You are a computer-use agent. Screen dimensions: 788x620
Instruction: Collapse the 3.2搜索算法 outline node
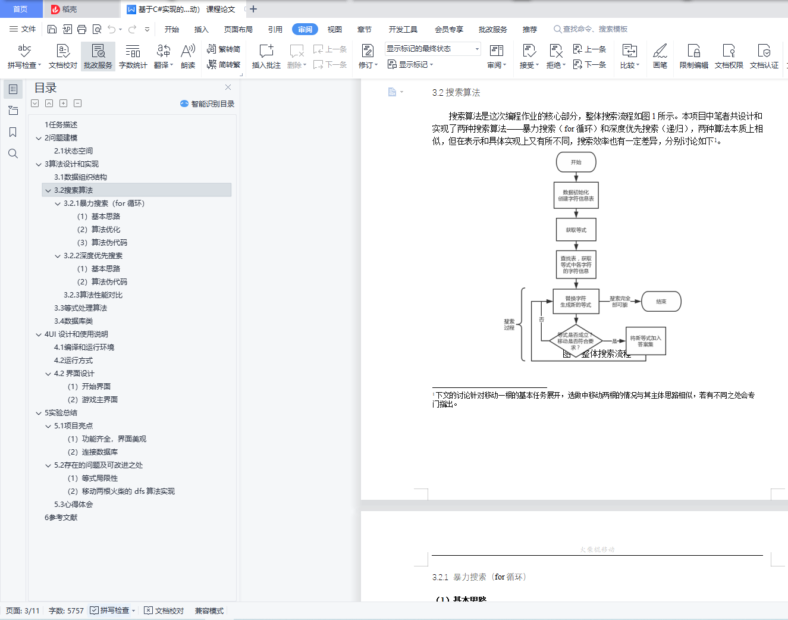coord(48,190)
